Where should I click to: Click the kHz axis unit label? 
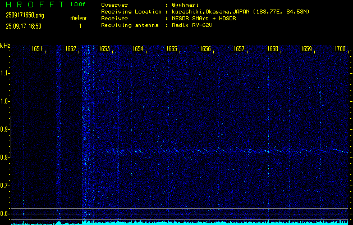click(5, 46)
